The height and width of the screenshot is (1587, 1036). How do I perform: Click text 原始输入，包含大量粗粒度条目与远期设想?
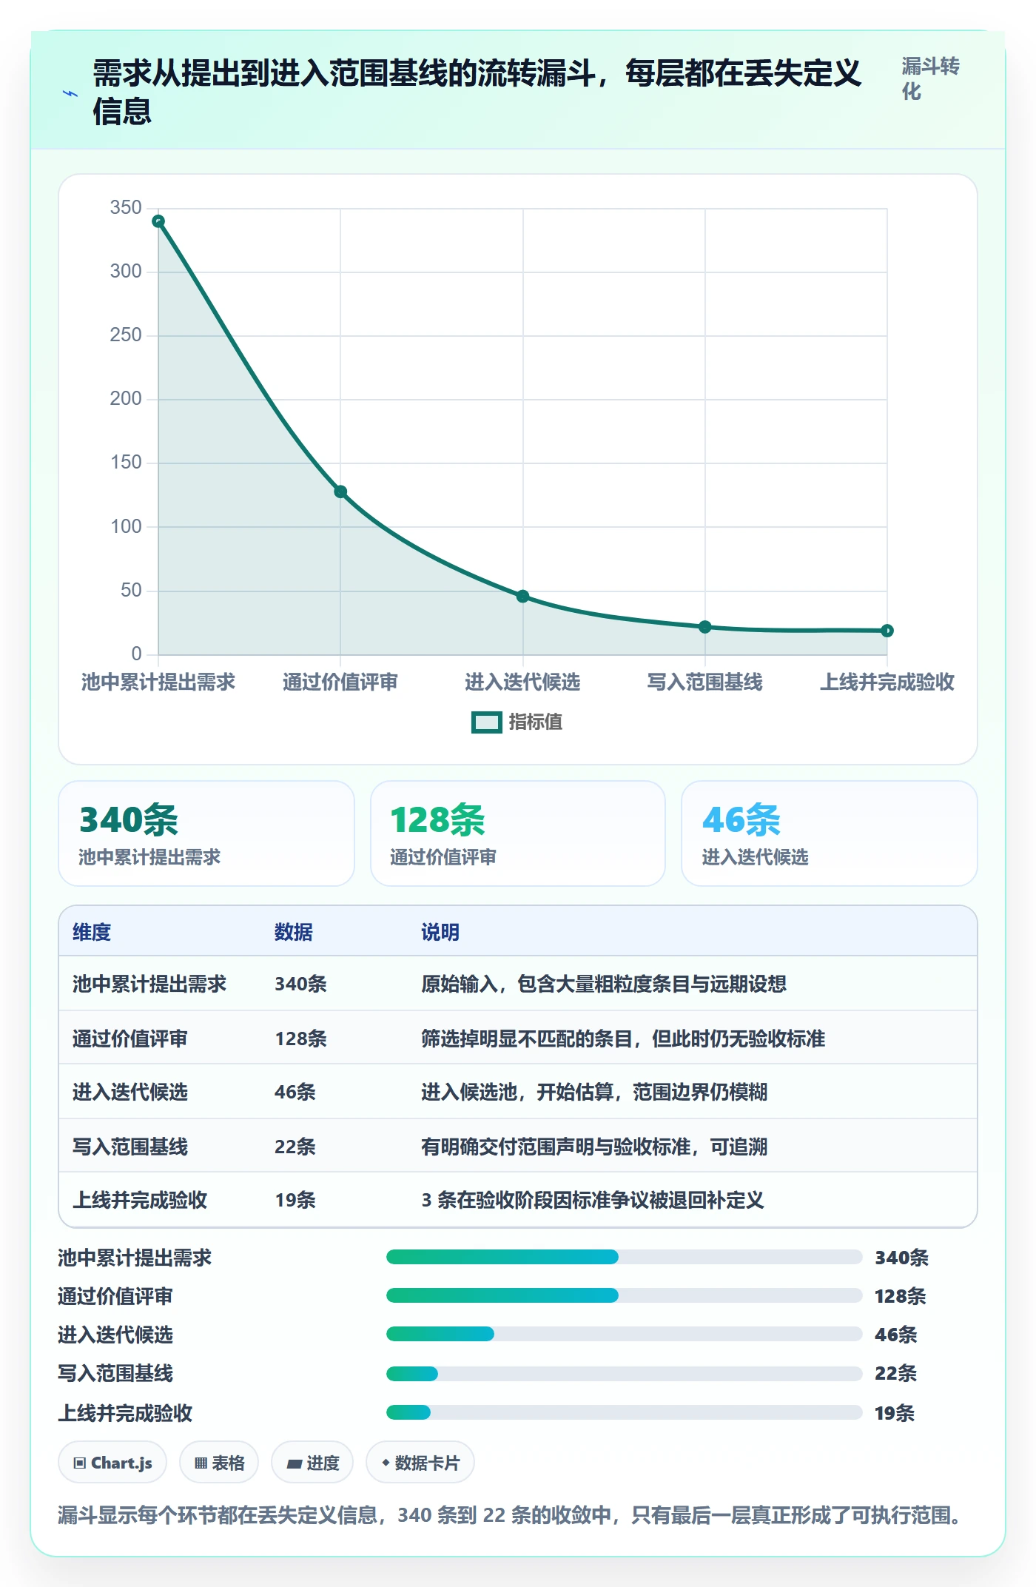[604, 984]
